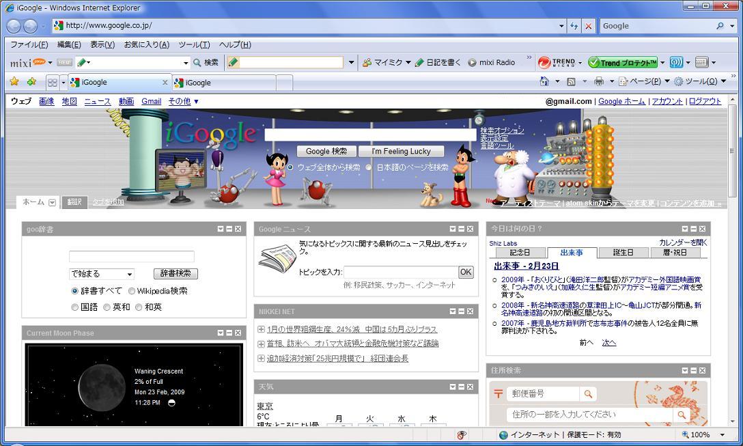Open マイミク in the mixi toolbar
Image resolution: width=743 pixels, height=446 pixels.
coord(383,63)
